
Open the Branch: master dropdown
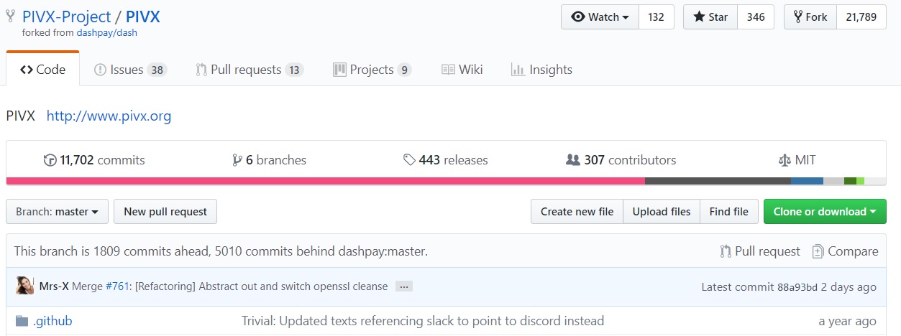pos(58,212)
